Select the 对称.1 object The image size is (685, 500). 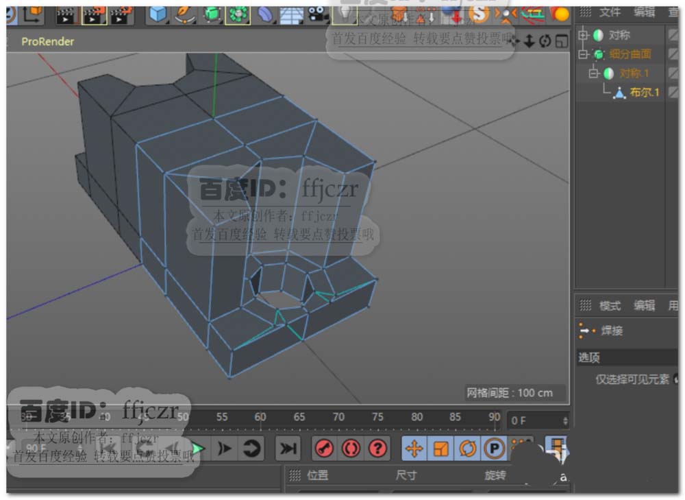tap(634, 73)
